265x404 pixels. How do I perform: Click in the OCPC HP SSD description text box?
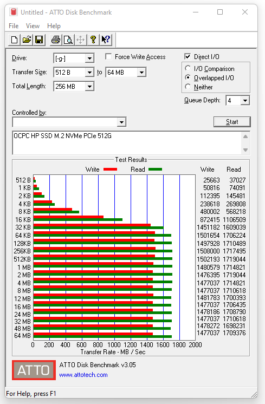[127, 143]
